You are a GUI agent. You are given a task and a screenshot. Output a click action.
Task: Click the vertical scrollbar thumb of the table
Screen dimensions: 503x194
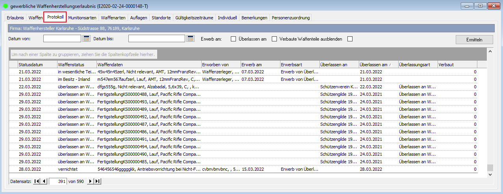pos(490,167)
